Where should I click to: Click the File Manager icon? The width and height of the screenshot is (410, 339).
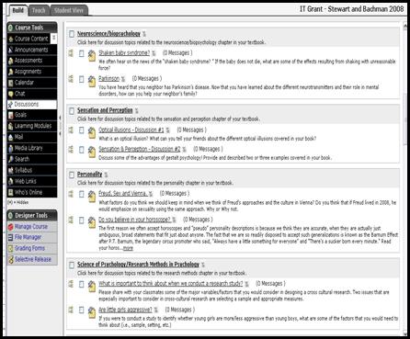[11, 237]
